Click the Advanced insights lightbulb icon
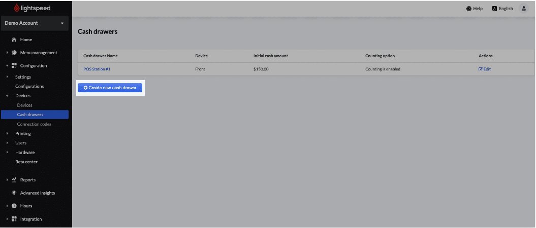Image resolution: width=536 pixels, height=228 pixels. click(x=14, y=193)
